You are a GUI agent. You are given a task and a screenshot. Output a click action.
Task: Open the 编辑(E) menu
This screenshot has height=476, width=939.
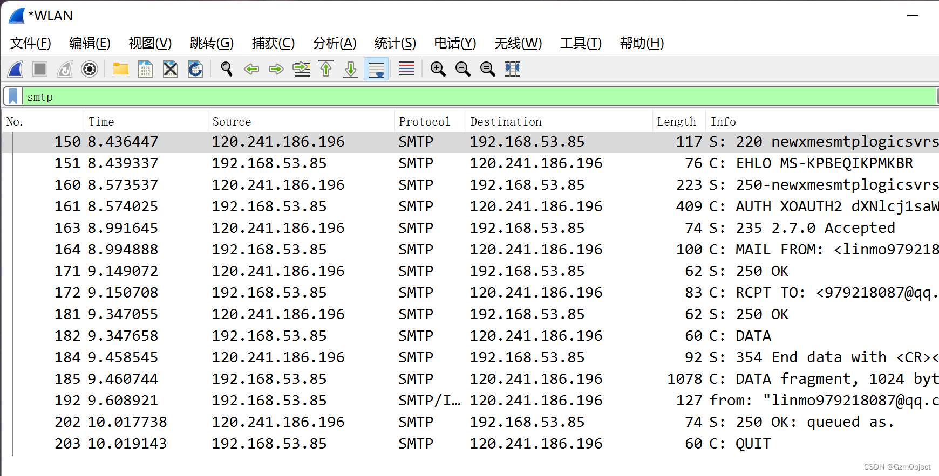coord(90,43)
